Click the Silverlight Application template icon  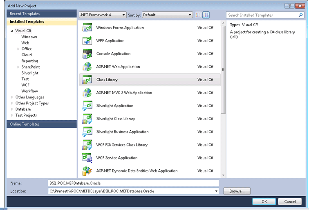pos(87,106)
